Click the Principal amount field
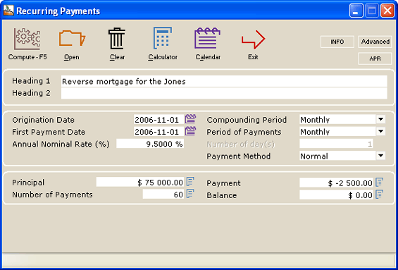The height and width of the screenshot is (270, 398). [x=140, y=182]
